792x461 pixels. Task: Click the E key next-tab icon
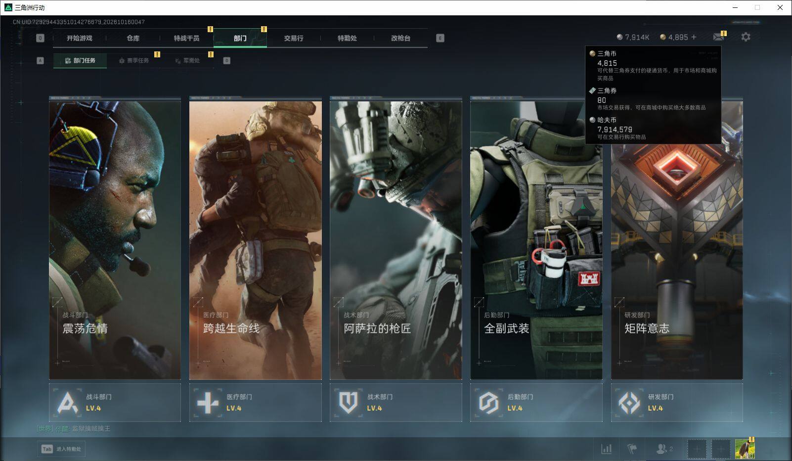[x=440, y=38]
